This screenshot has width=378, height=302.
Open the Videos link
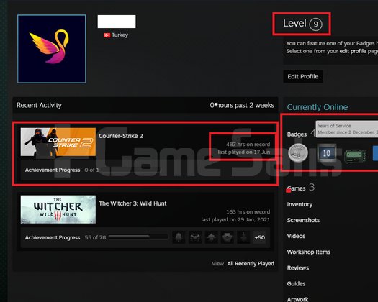point(296,237)
